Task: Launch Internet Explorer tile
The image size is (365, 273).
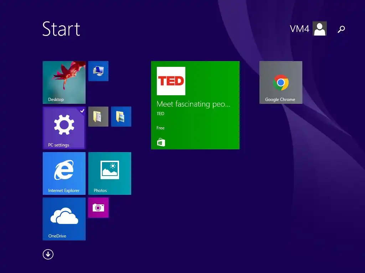Action: click(x=64, y=173)
